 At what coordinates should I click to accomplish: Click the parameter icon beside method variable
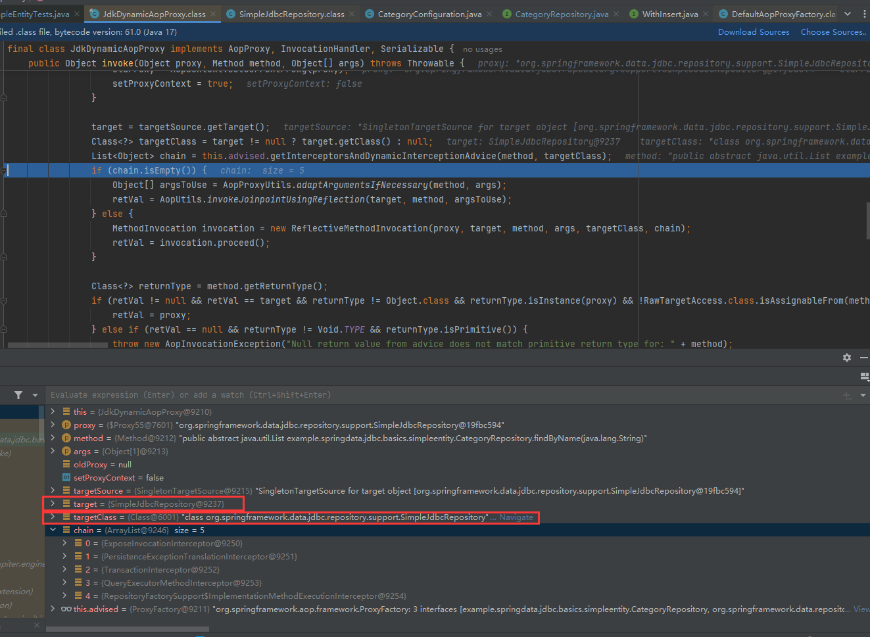tap(66, 438)
